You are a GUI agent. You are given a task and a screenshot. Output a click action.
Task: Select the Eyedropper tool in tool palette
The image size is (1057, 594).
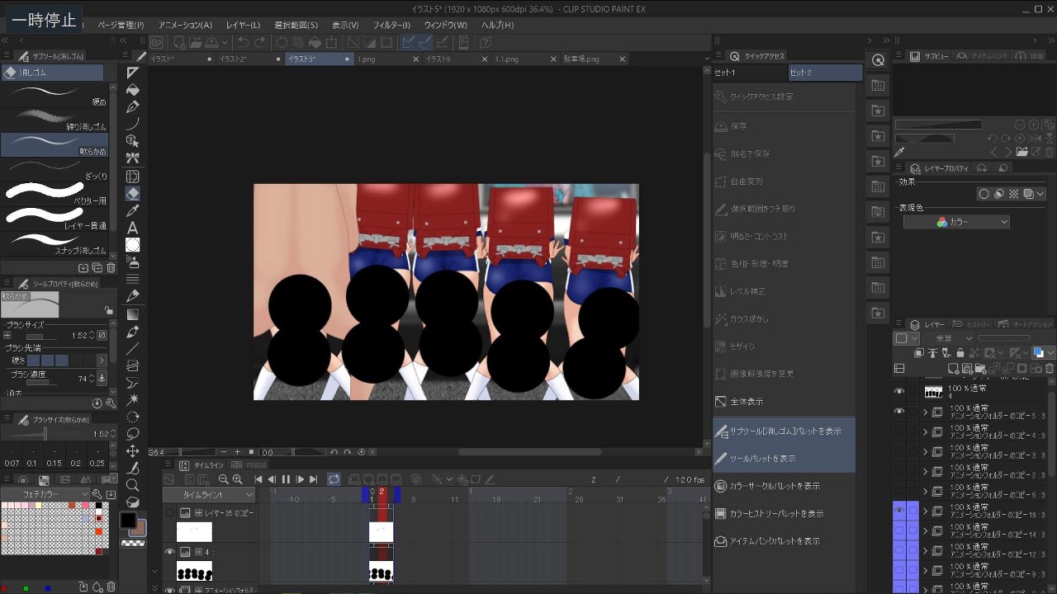coord(132,210)
